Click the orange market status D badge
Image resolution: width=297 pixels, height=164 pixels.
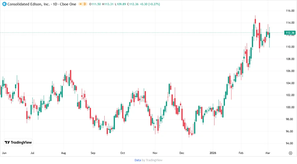tap(82, 4)
